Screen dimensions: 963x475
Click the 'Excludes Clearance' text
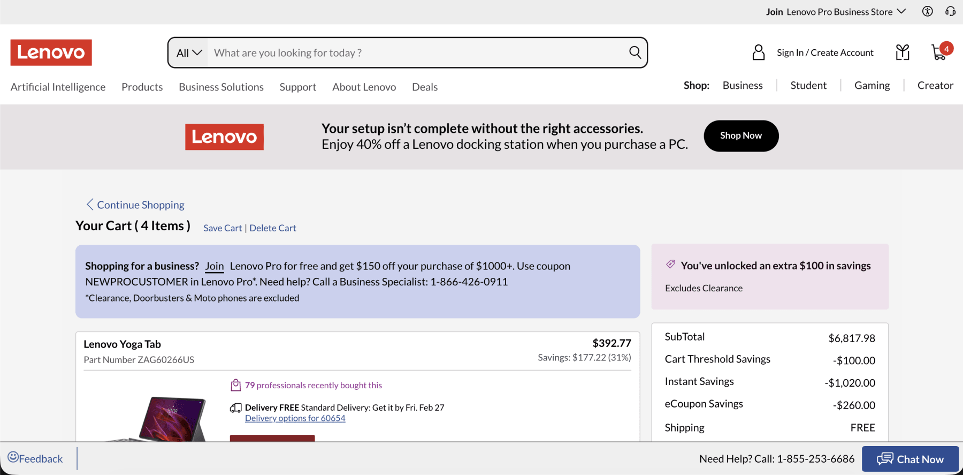tap(704, 288)
